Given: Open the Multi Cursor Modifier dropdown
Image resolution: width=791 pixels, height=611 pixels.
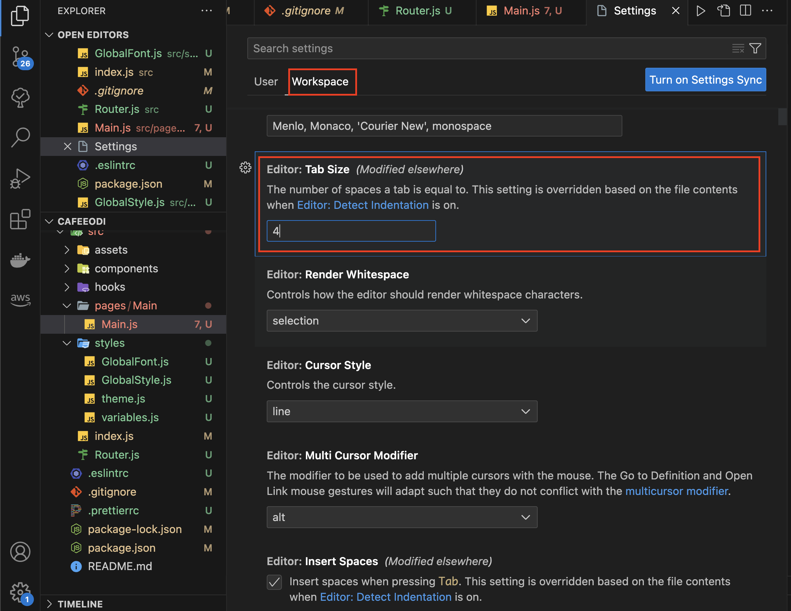Looking at the screenshot, I should pyautogui.click(x=401, y=517).
